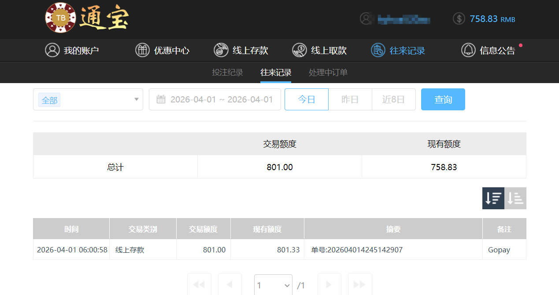Open the 处理中订单 tab
559x295 pixels.
(x=328, y=72)
